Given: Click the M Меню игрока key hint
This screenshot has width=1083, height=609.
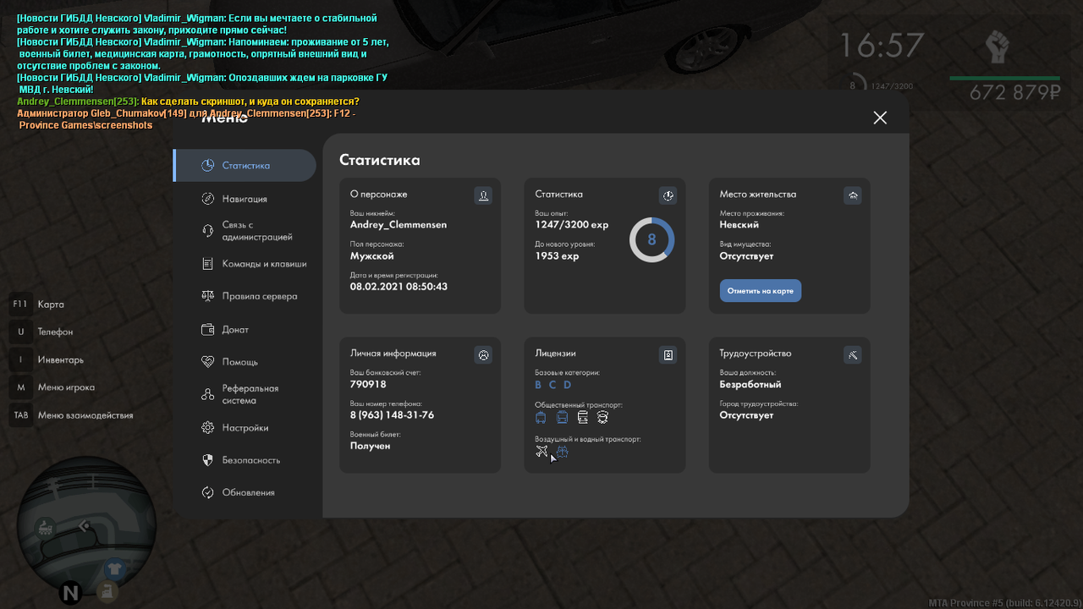Looking at the screenshot, I should 52,387.
